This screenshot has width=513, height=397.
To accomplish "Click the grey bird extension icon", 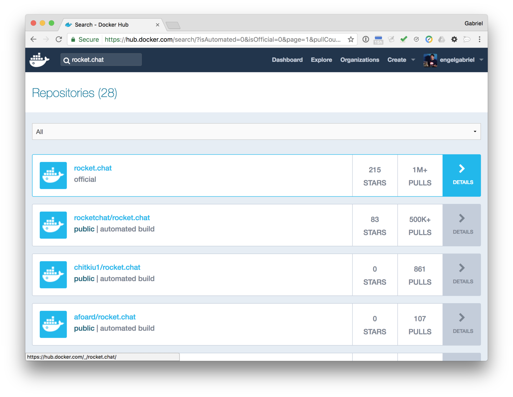I will coord(391,39).
